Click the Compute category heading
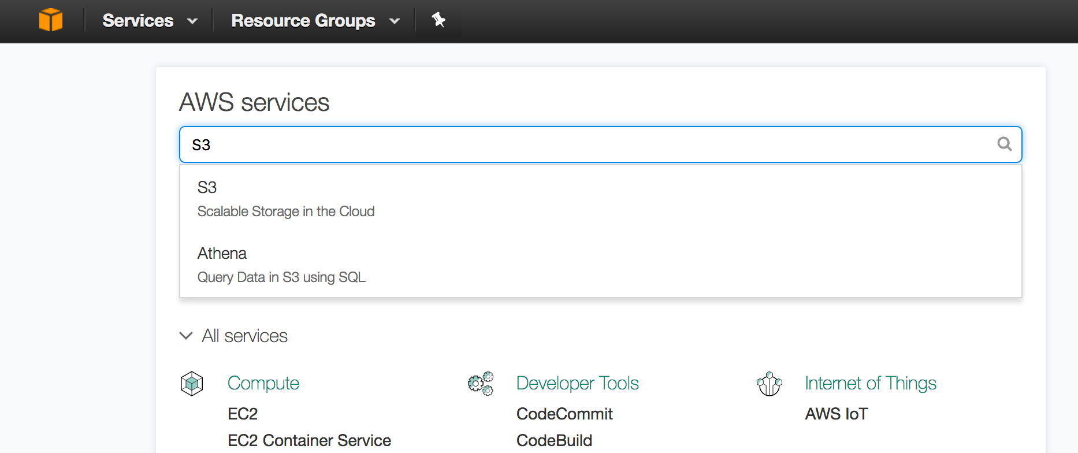This screenshot has height=453, width=1078. (263, 383)
